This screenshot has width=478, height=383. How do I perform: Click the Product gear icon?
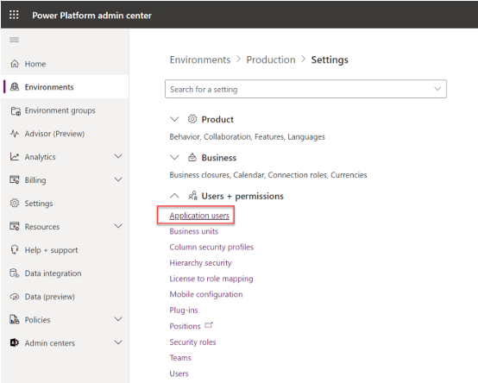192,119
